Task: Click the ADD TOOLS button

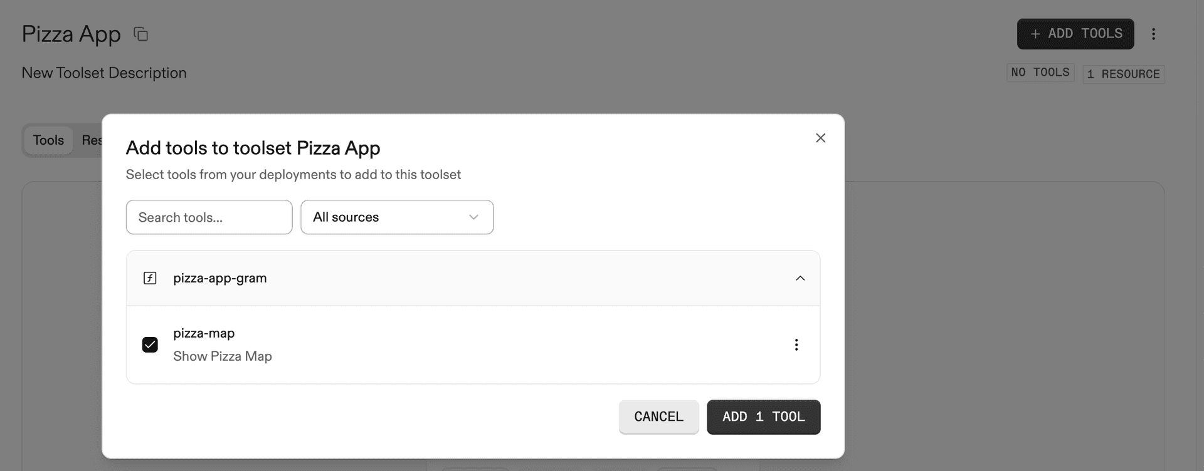Action: (x=1075, y=34)
